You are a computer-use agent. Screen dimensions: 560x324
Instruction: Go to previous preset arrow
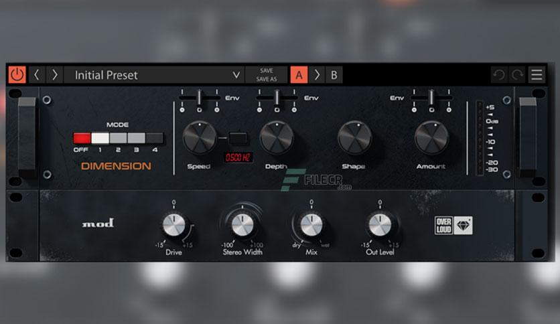click(37, 75)
